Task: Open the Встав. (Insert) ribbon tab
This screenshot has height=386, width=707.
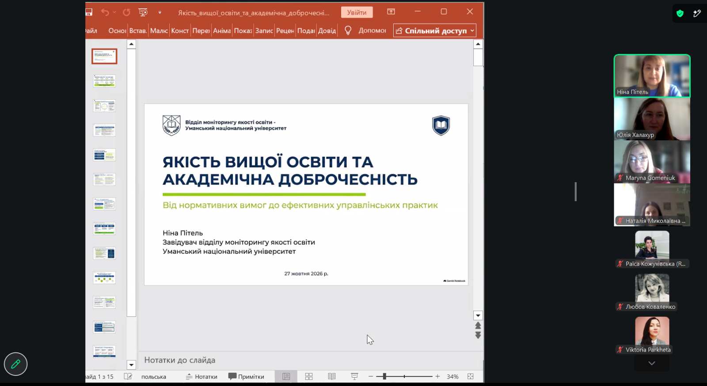Action: (x=138, y=31)
